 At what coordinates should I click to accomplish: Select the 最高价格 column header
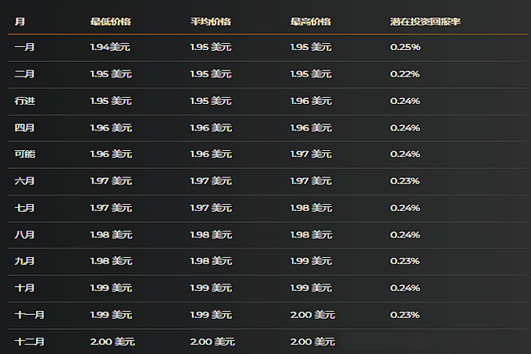tap(310, 21)
